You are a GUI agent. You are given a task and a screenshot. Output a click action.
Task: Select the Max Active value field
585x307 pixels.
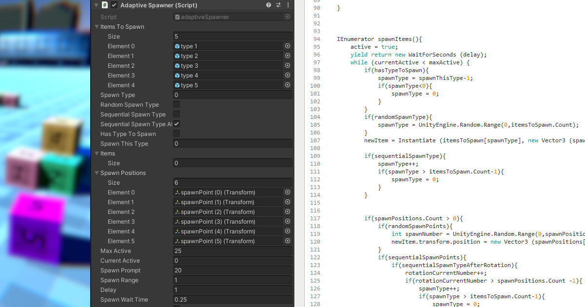[x=233, y=250]
